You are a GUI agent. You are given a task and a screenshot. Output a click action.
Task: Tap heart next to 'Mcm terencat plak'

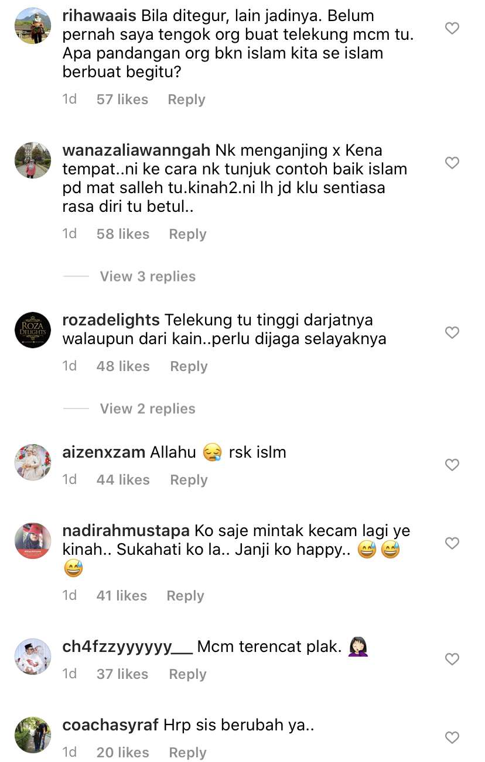pyautogui.click(x=452, y=659)
